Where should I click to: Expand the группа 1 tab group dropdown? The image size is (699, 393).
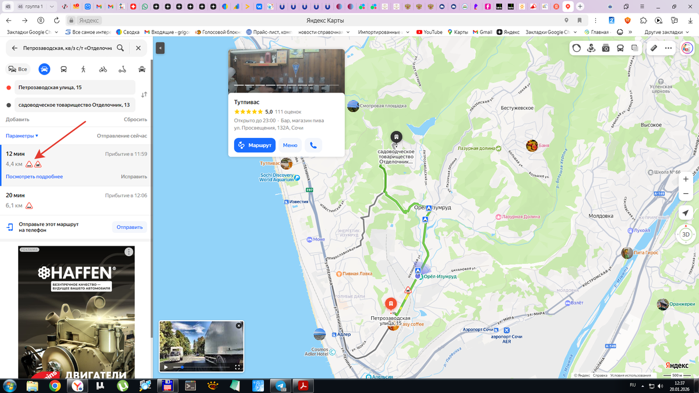coord(53,6)
